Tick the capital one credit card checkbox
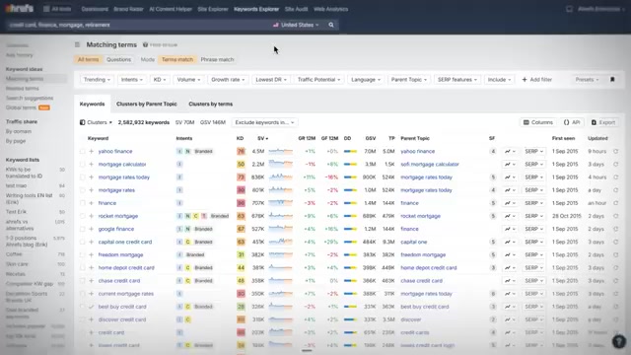631x355 pixels. (82, 242)
